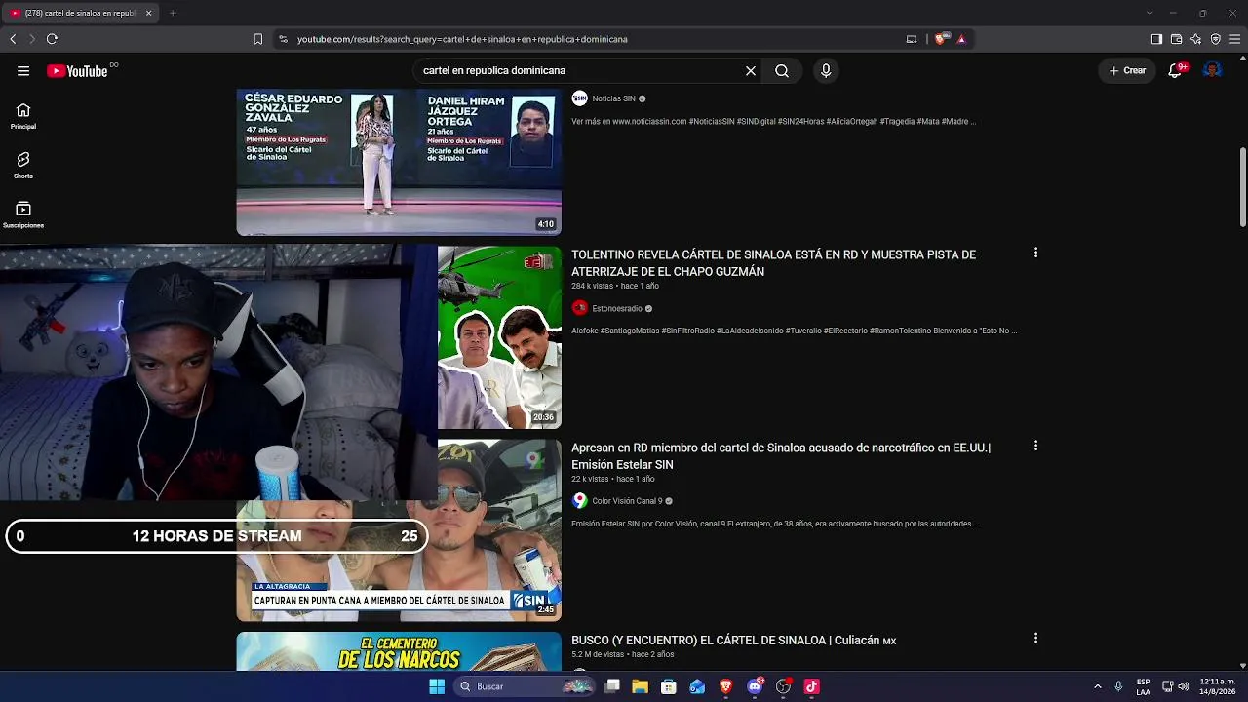
Task: Click the Estonoesradio channel avatar
Action: (580, 308)
